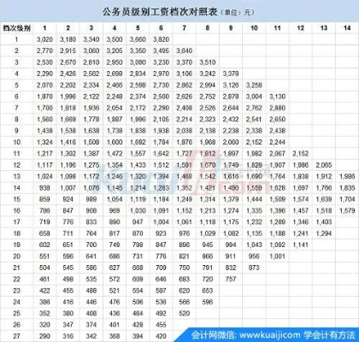Click the 3,510 cell in level 3

coord(208,62)
